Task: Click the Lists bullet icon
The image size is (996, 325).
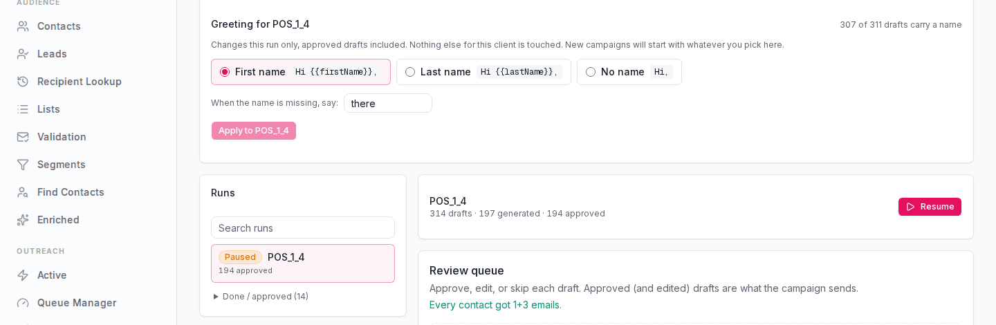Action: pos(23,109)
